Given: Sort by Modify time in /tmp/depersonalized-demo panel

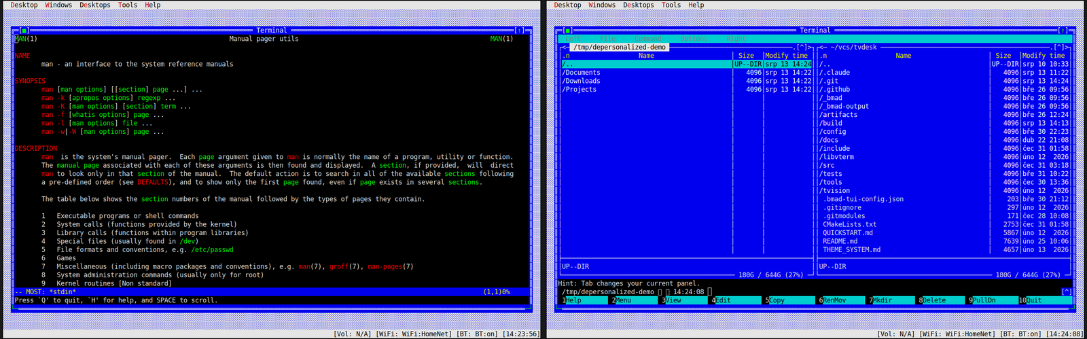Looking at the screenshot, I should click(x=786, y=56).
